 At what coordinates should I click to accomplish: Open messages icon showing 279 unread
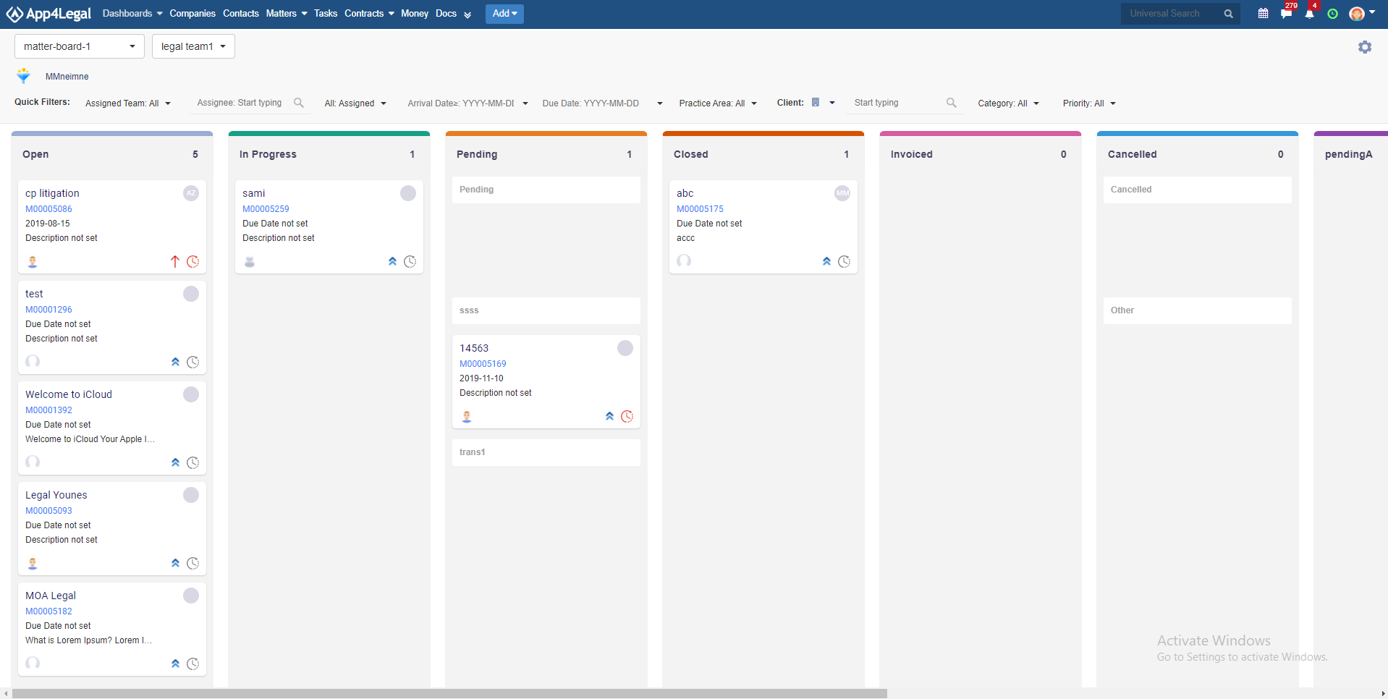coord(1287,14)
